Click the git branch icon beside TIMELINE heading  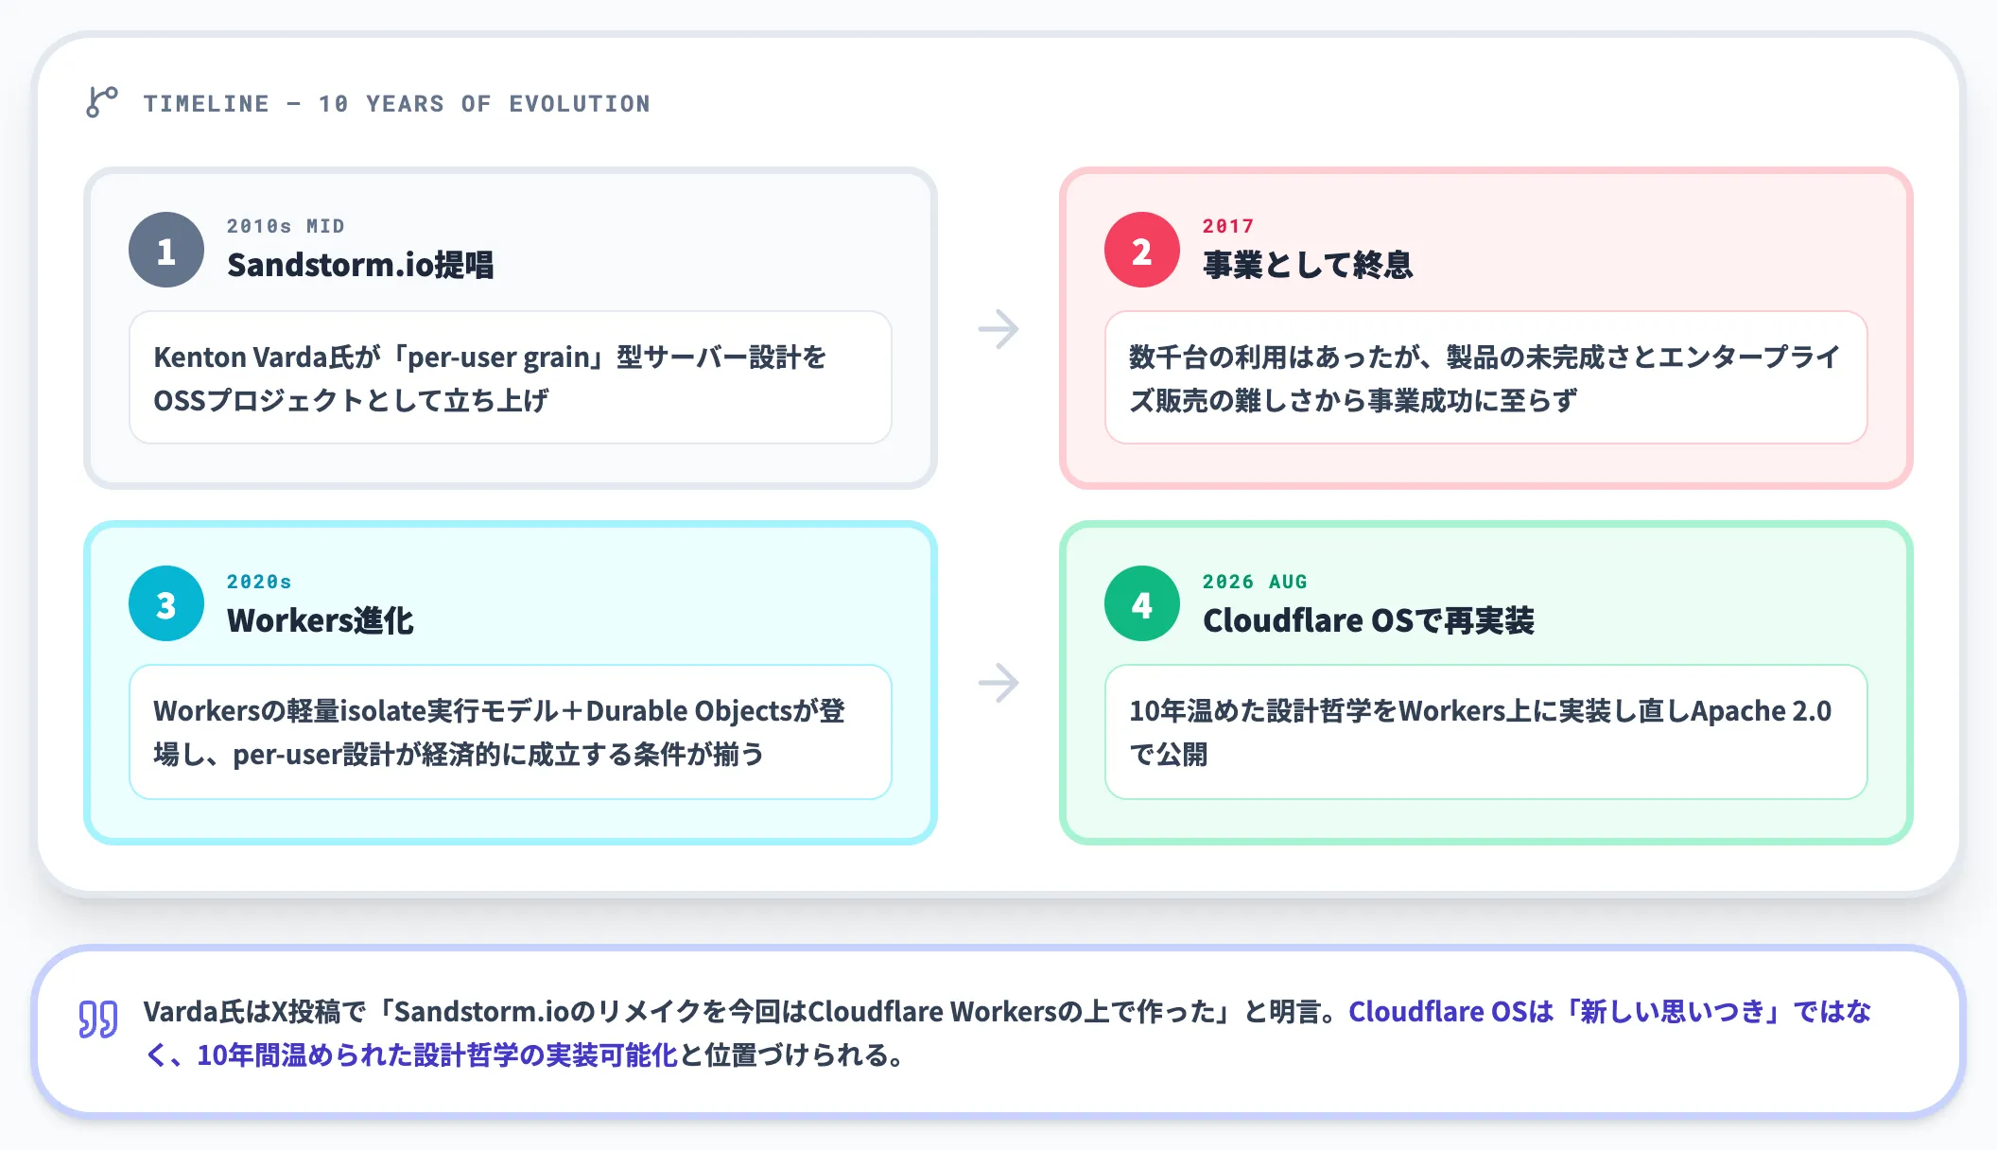pyautogui.click(x=102, y=102)
